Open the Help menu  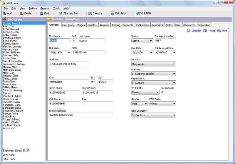coord(66,9)
